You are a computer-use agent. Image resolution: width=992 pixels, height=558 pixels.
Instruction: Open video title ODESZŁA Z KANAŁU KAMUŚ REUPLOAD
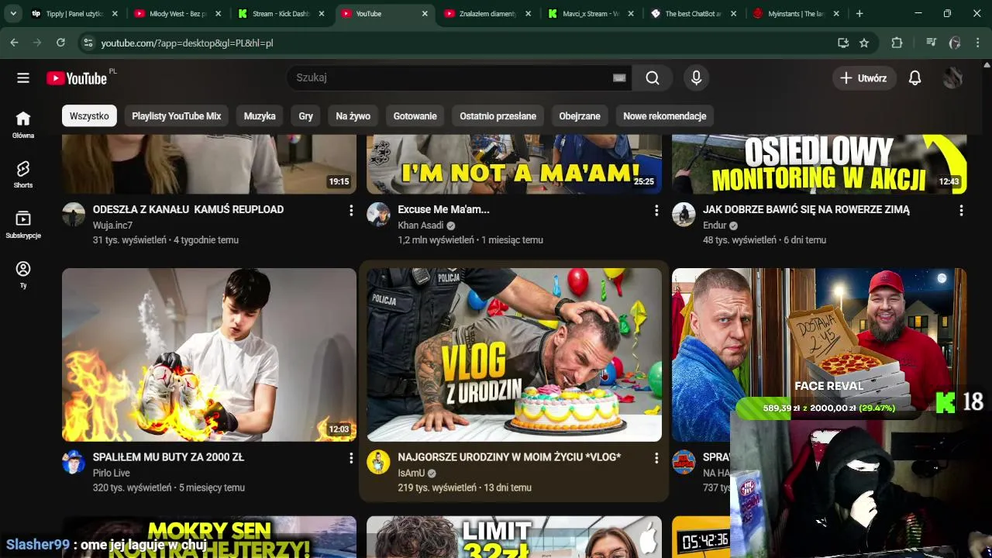coord(188,209)
